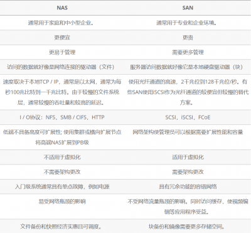Click the SAN cell about 本地硬盘驱动器（块）

[188, 67]
